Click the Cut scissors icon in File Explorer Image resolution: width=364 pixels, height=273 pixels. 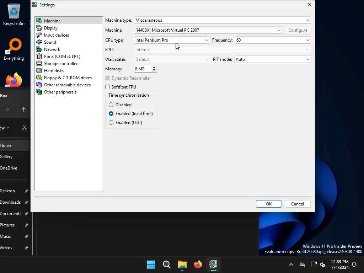click(25, 128)
